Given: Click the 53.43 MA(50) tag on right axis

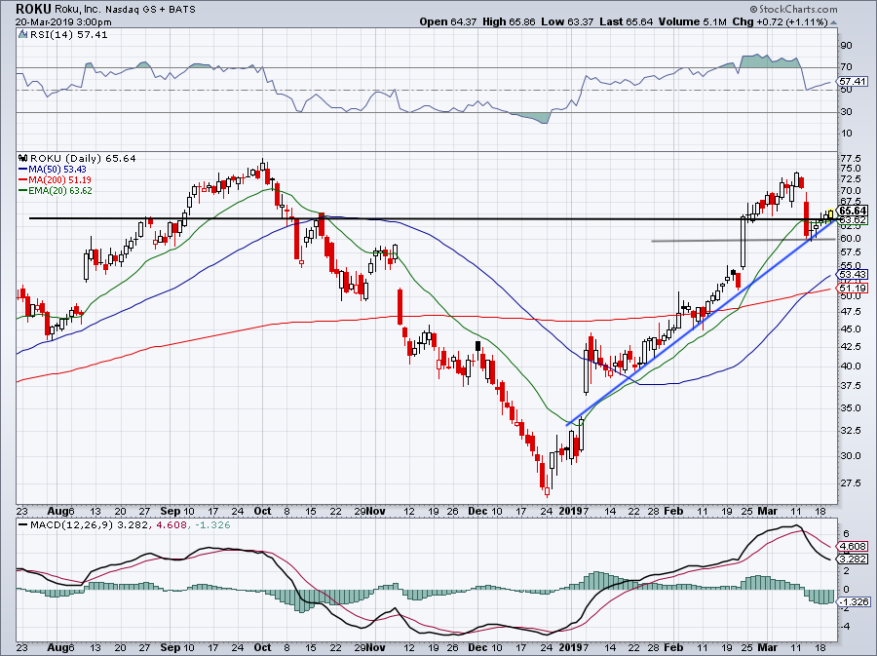Looking at the screenshot, I should (853, 275).
